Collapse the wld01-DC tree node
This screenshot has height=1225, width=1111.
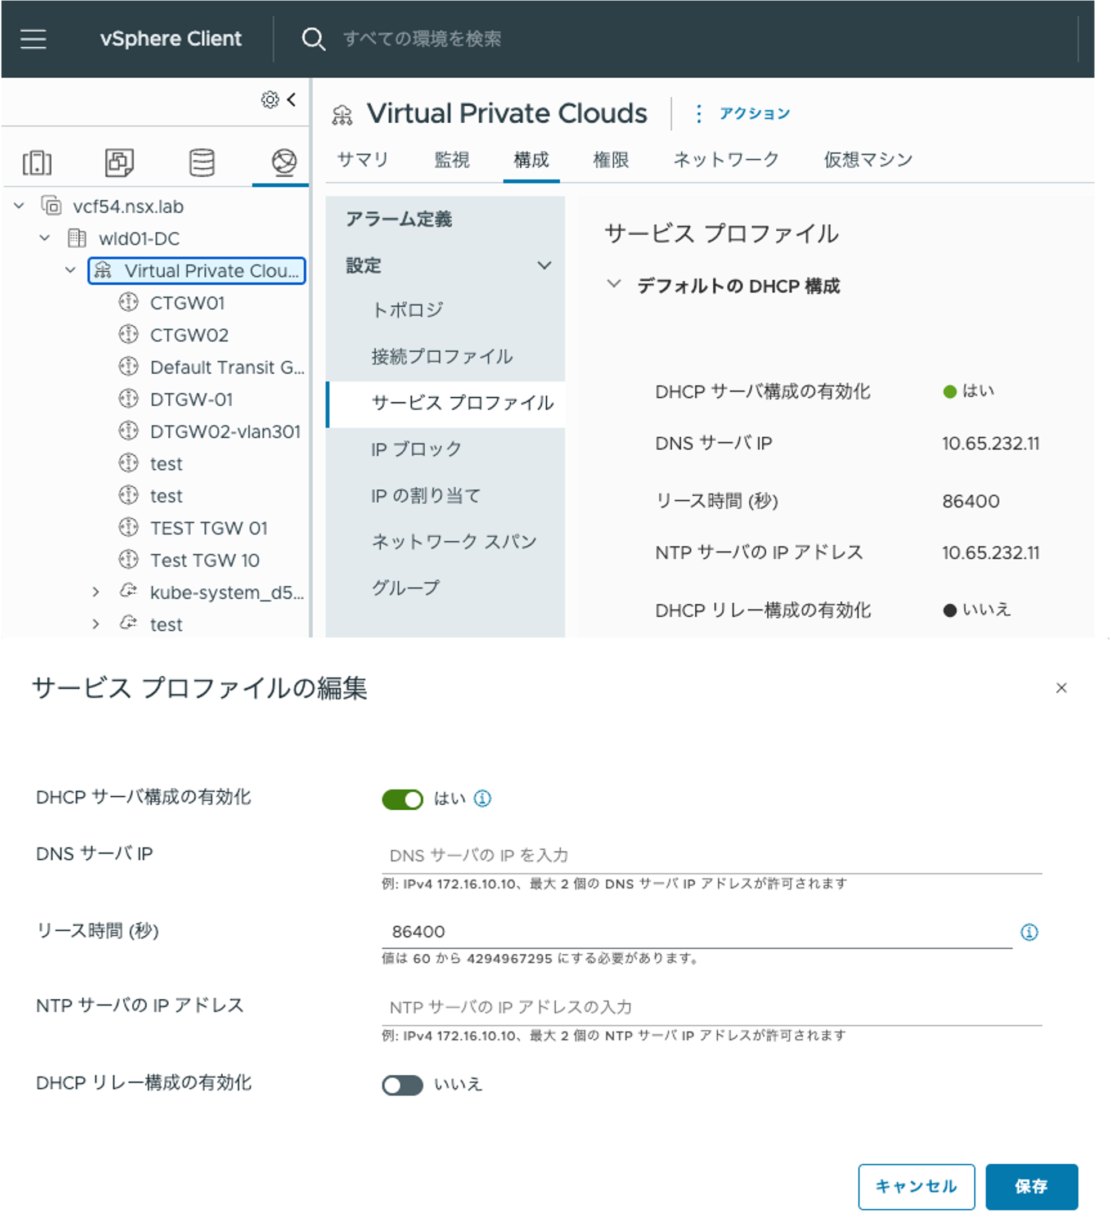(45, 237)
